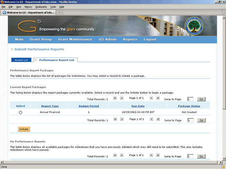Open the G5 Admin menu
226x169 pixels.
[108, 39]
